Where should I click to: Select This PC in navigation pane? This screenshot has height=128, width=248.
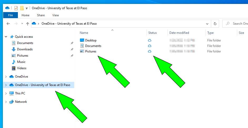(x=20, y=93)
